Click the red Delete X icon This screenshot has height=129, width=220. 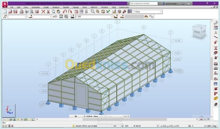pyautogui.click(x=43, y=12)
